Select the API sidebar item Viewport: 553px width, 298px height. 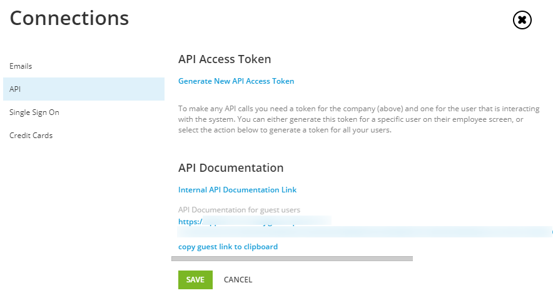point(84,89)
